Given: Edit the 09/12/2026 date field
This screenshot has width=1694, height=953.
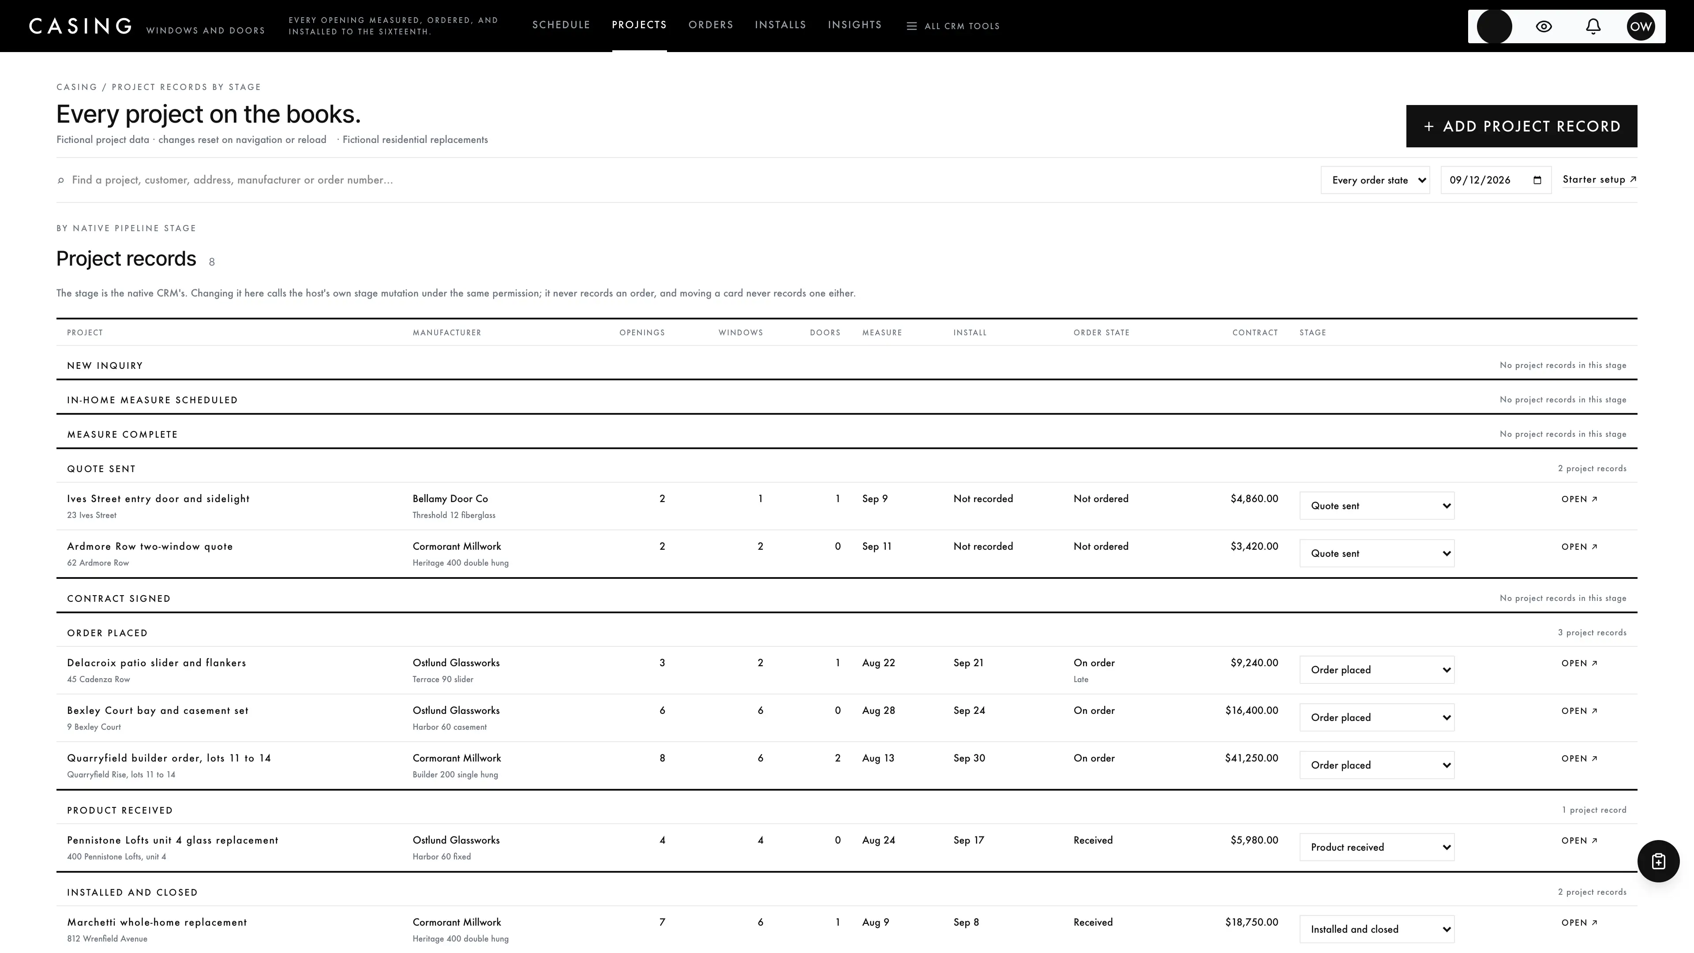Looking at the screenshot, I should 1495,180.
